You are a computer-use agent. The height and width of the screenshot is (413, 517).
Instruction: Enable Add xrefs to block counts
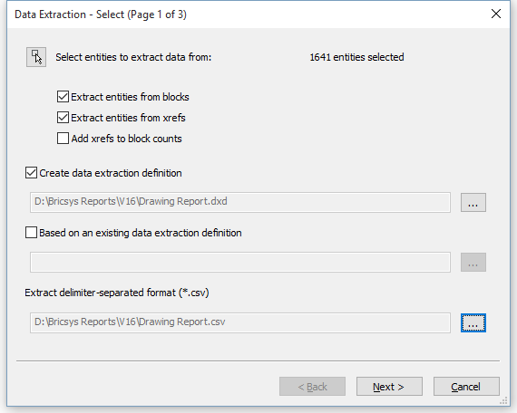[x=63, y=139]
